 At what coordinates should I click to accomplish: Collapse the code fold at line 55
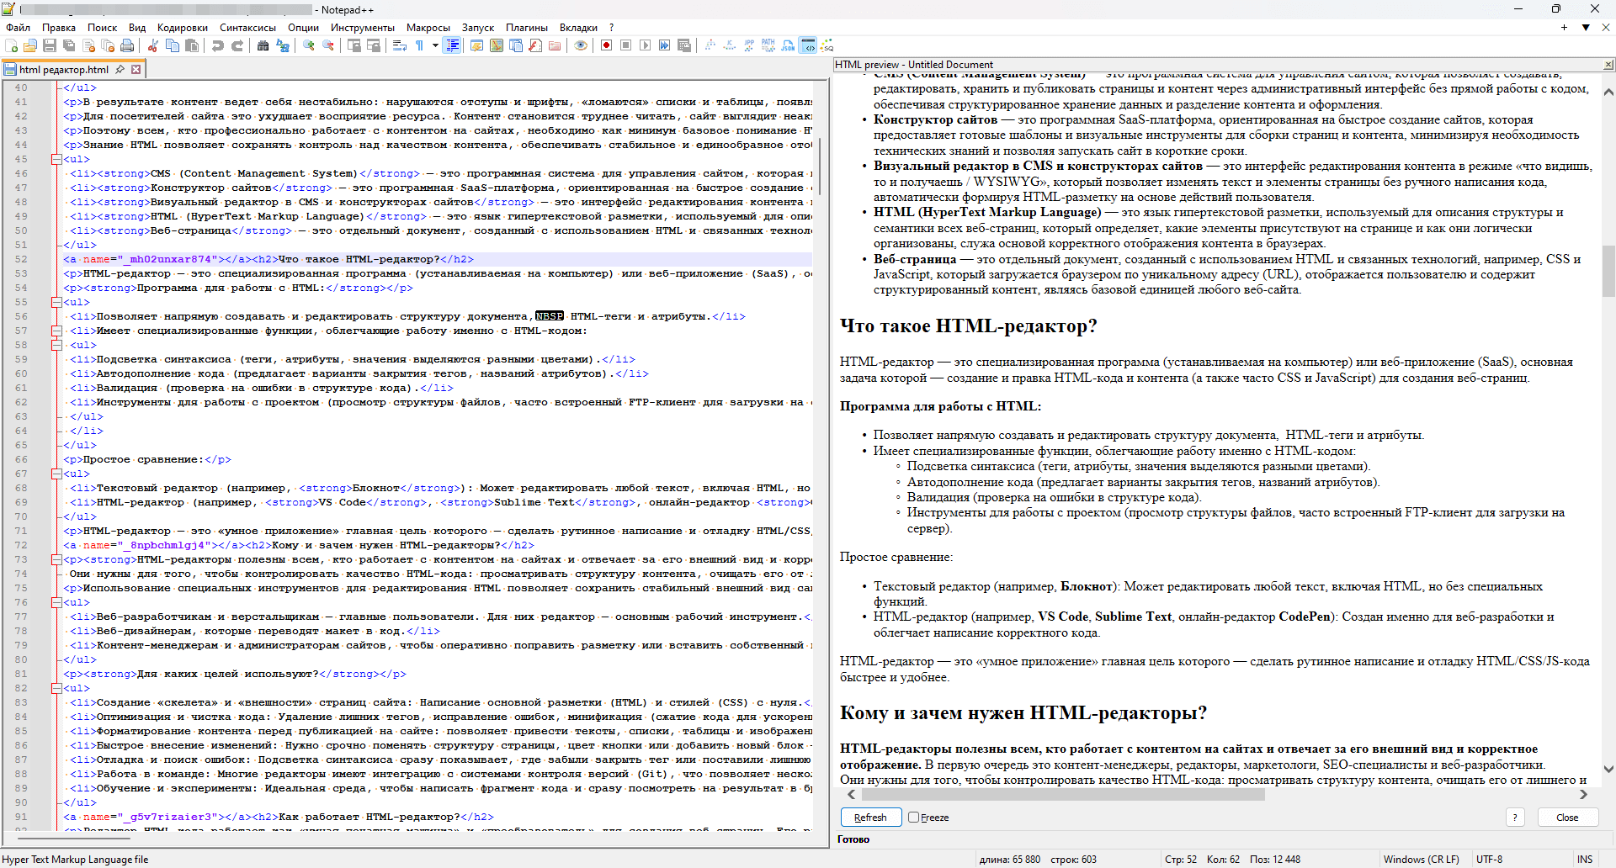click(x=56, y=302)
